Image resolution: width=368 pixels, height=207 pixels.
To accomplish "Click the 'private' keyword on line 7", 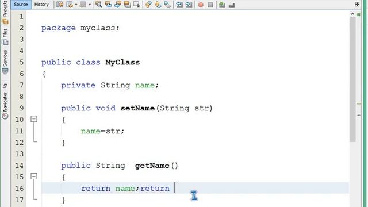I will click(x=78, y=86).
